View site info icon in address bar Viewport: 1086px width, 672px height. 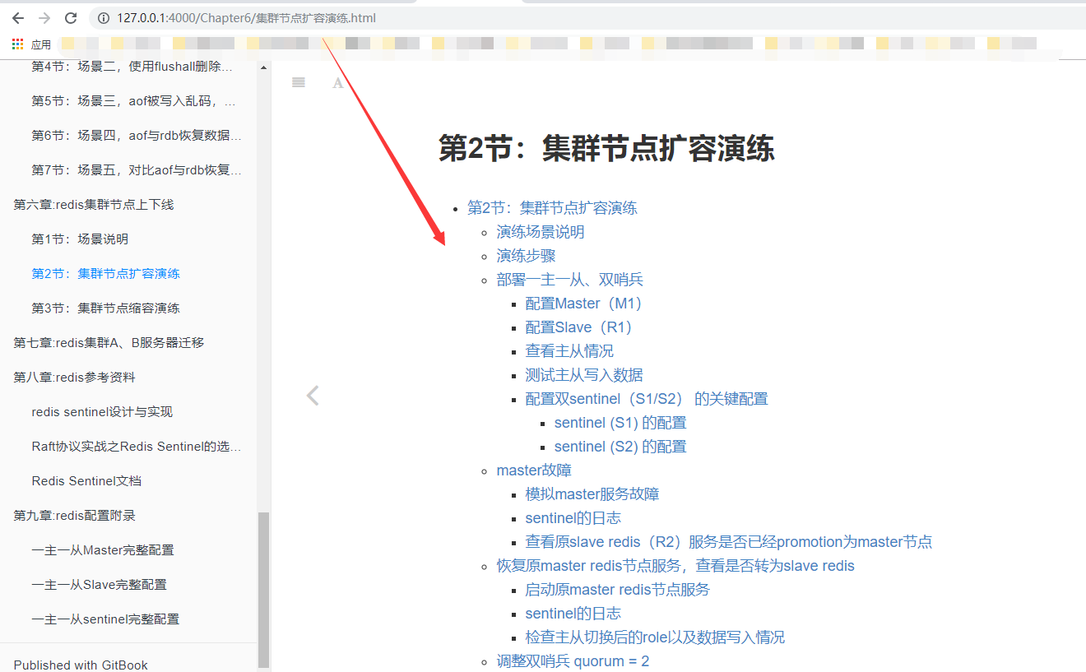(103, 18)
